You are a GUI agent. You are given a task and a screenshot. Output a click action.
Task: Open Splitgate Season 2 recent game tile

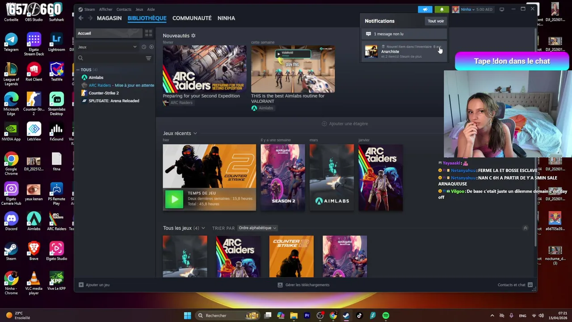coord(283,178)
